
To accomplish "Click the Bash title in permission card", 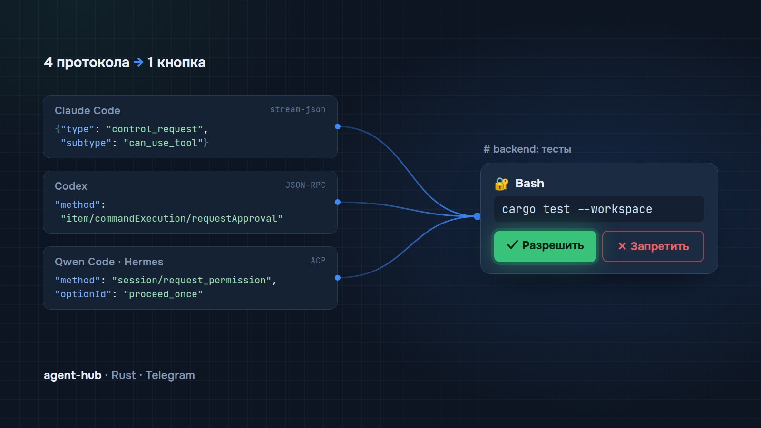I will [529, 184].
